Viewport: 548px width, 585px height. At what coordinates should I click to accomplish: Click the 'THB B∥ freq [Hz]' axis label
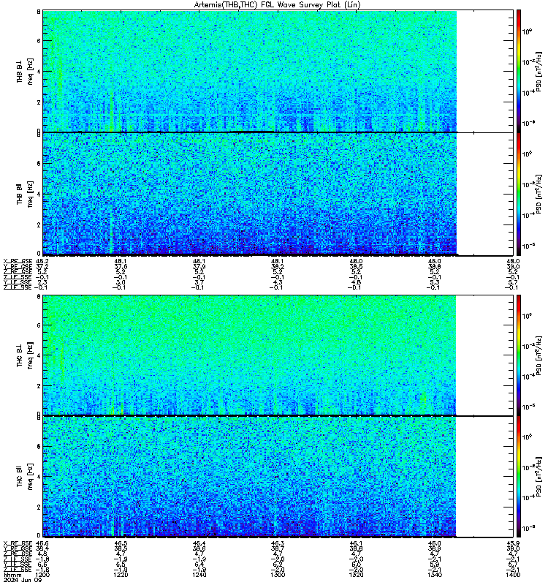(x=25, y=194)
